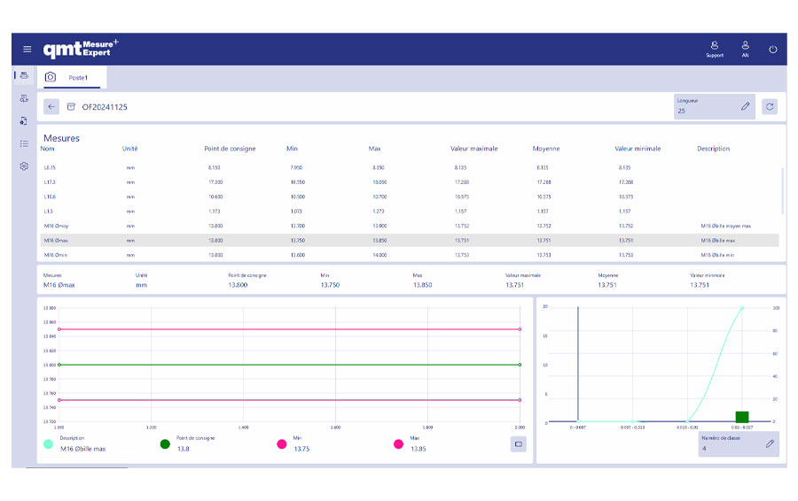Switch to the Poste1 tab
Image resolution: width=798 pixels, height=501 pixels.
pos(78,78)
